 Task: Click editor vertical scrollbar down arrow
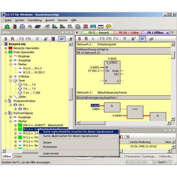click(173, 119)
